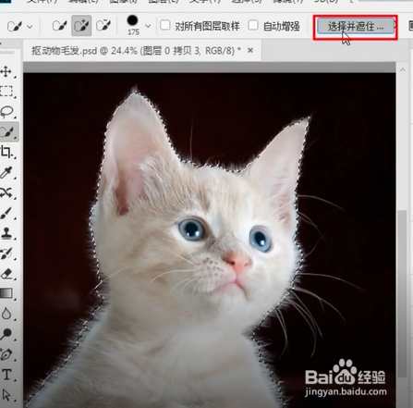This screenshot has width=413, height=408.
Task: Click the vertical scrollbar up arrow
Action: tap(402, 69)
